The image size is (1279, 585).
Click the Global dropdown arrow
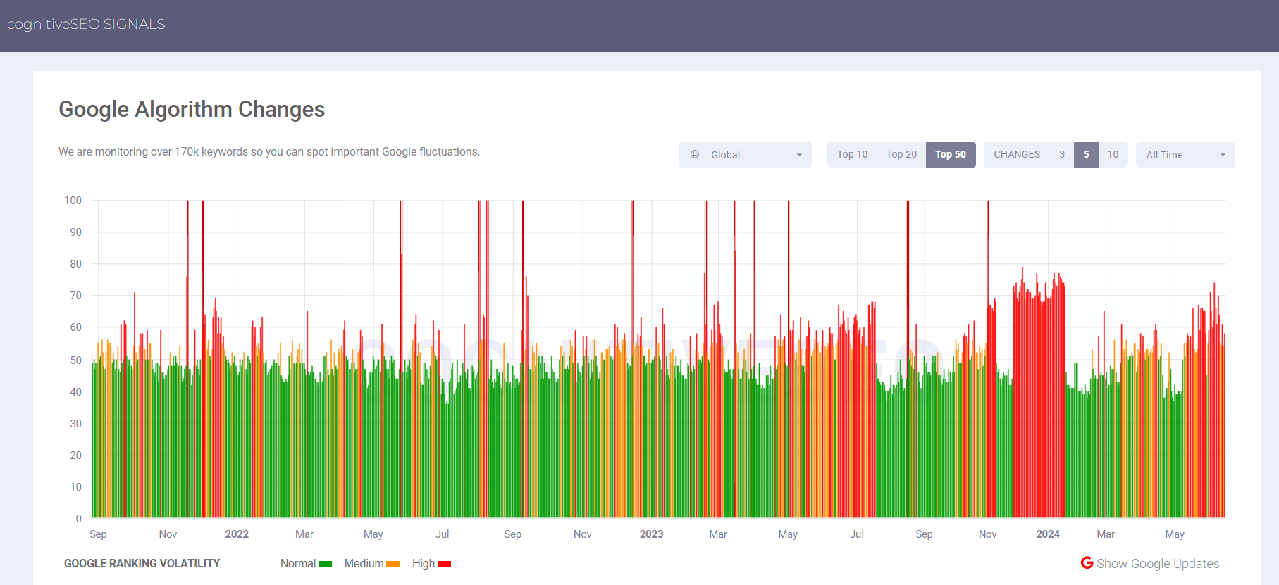[799, 155]
